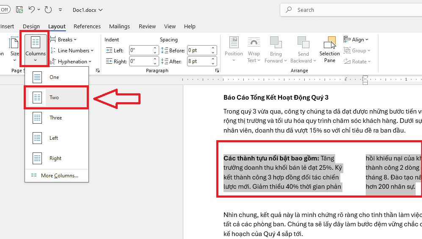Click into the Search box
422x239 pixels.
tap(351, 10)
